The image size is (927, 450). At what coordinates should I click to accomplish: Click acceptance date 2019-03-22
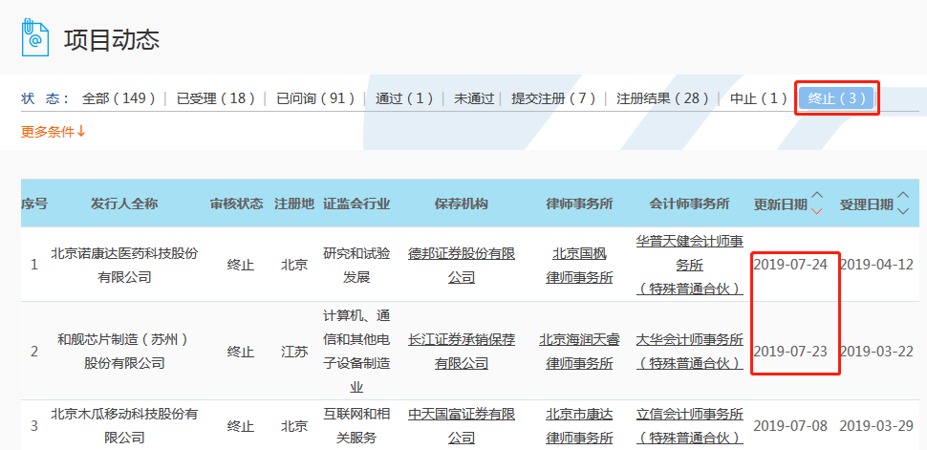pos(876,352)
